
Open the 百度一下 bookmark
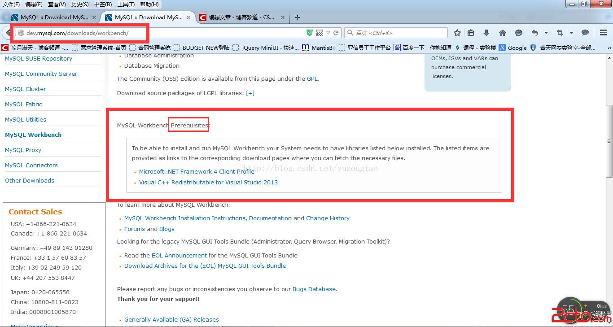(x=422, y=48)
